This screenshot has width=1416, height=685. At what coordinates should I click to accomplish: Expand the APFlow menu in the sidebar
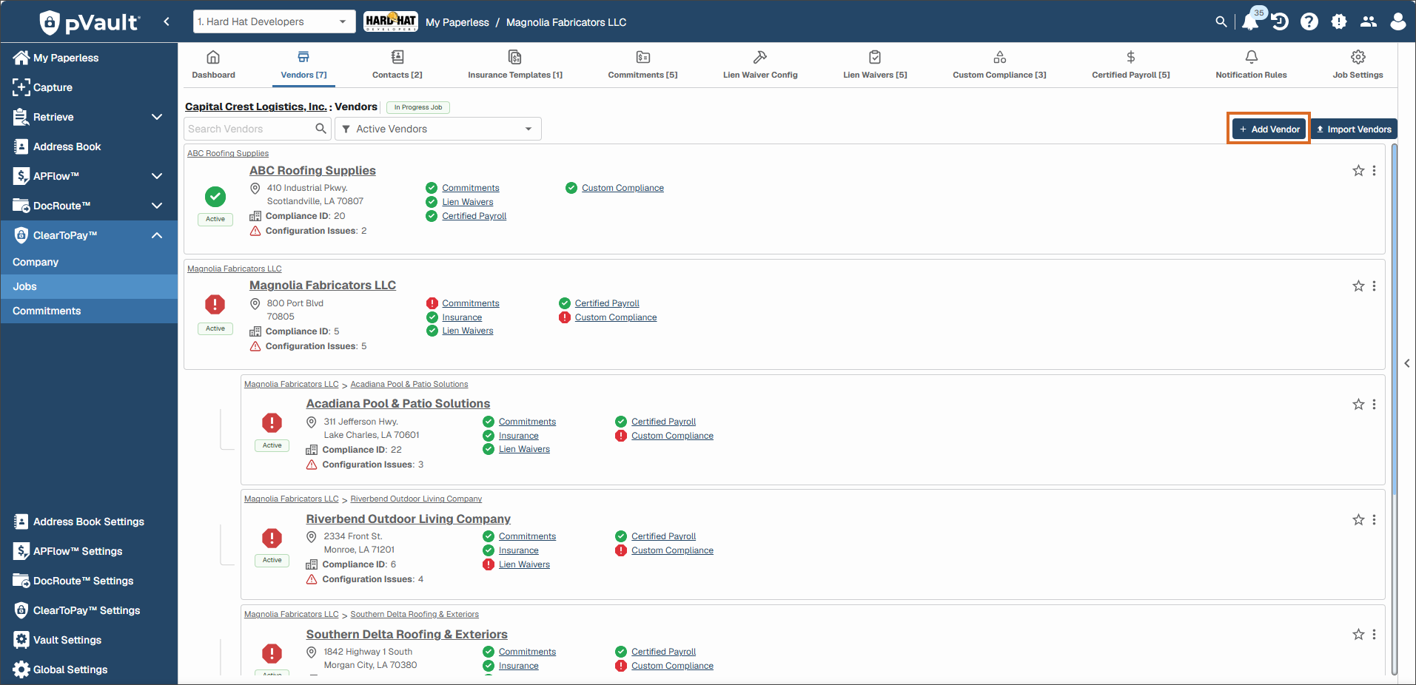coord(157,176)
